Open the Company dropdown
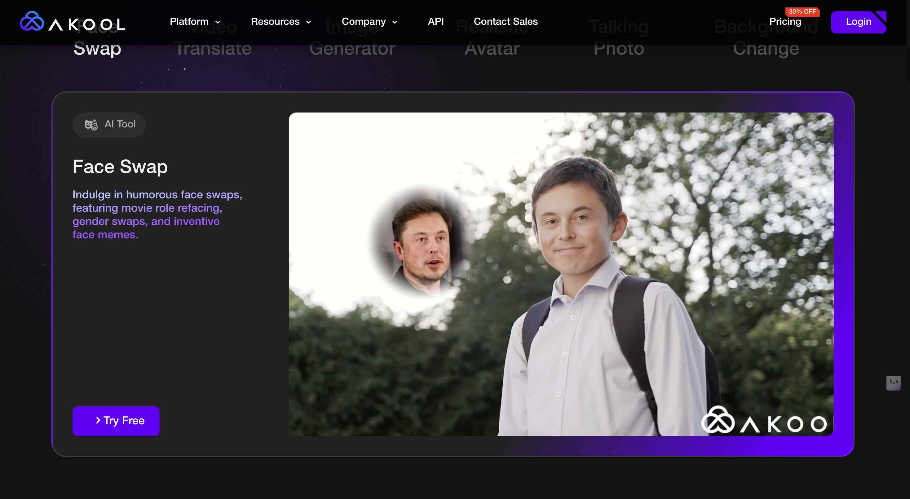This screenshot has height=499, width=910. pos(369,22)
